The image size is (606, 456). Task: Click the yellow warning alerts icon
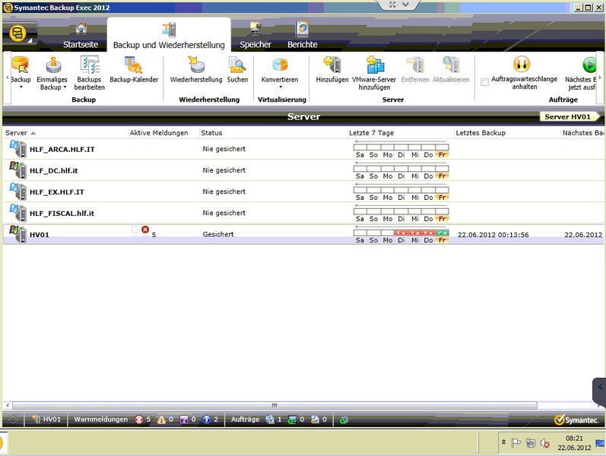pyautogui.click(x=161, y=420)
